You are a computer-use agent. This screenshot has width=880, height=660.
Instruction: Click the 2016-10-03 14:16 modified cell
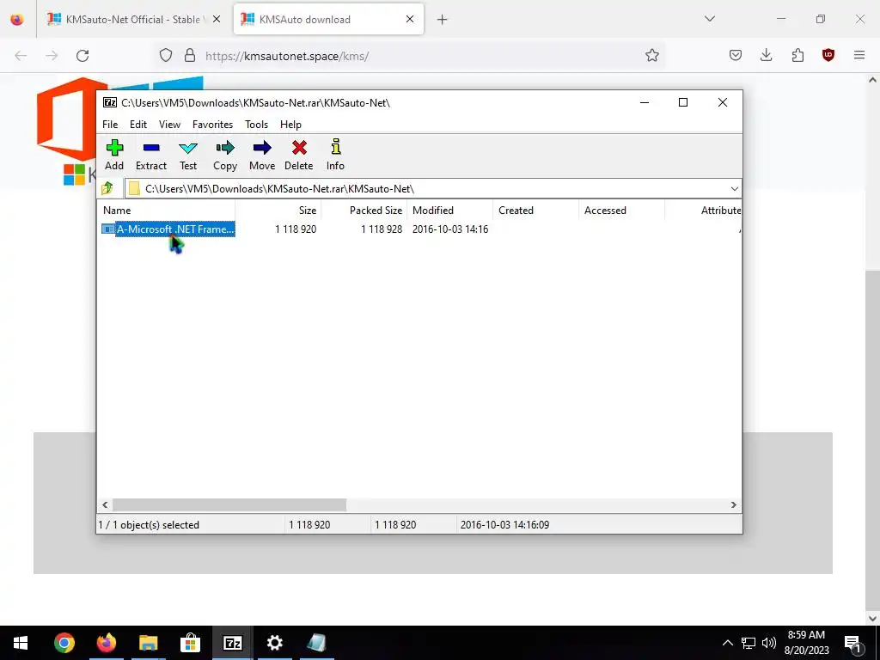450,229
